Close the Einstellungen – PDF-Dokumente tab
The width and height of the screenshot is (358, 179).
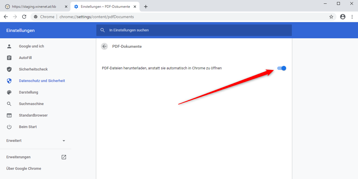point(135,7)
